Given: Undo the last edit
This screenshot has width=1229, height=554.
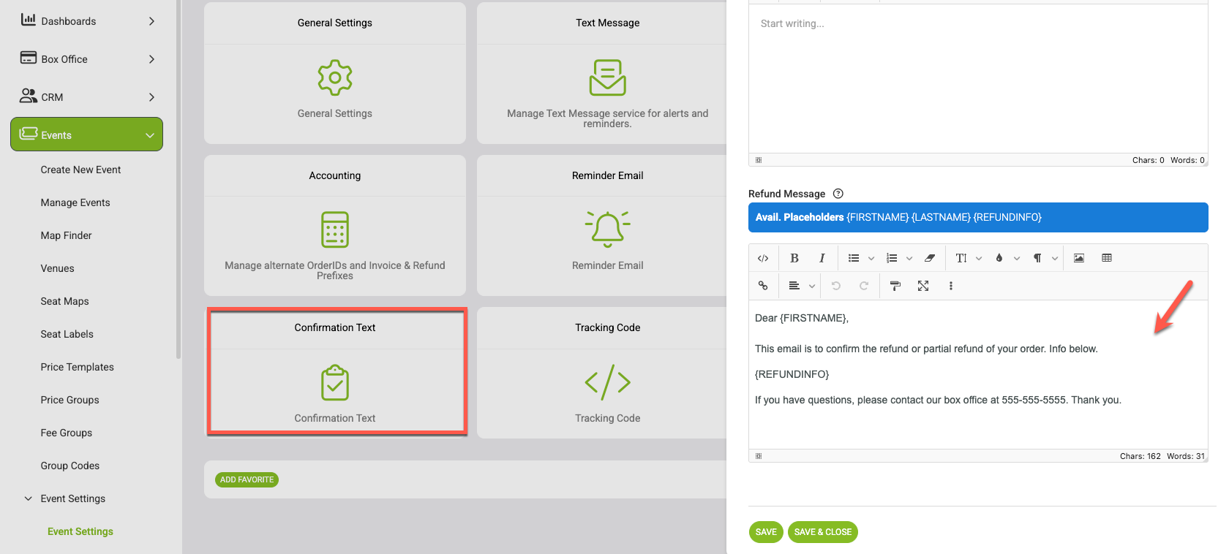Looking at the screenshot, I should pyautogui.click(x=836, y=286).
